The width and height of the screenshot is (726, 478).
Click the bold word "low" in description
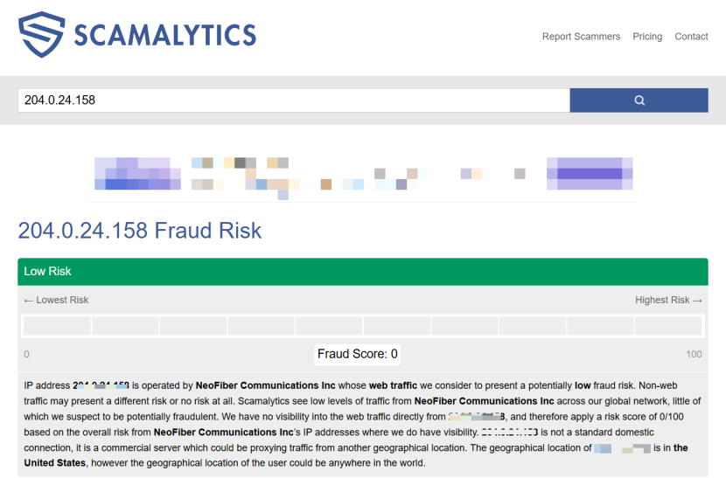pos(583,385)
